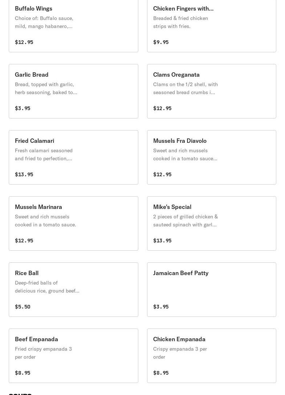This screenshot has width=285, height=395.
Task: Choose the Fried Calamari appetizer
Action: [73, 157]
